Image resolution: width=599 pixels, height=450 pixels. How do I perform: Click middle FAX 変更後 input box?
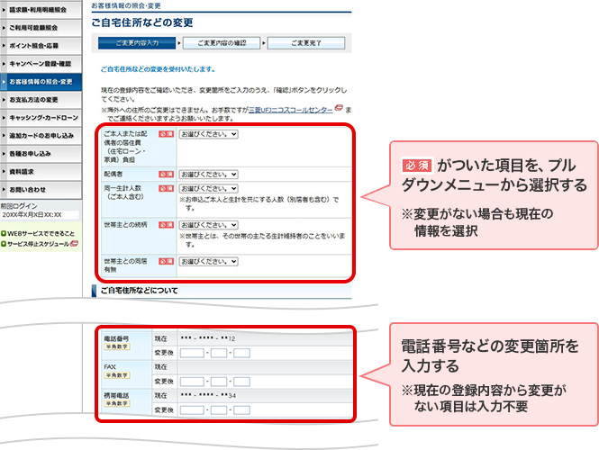(219, 382)
